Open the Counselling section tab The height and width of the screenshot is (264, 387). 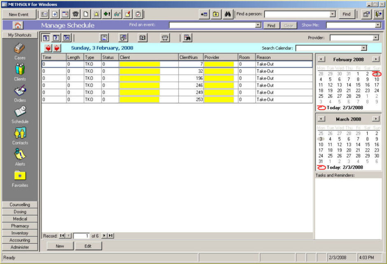coord(20,205)
